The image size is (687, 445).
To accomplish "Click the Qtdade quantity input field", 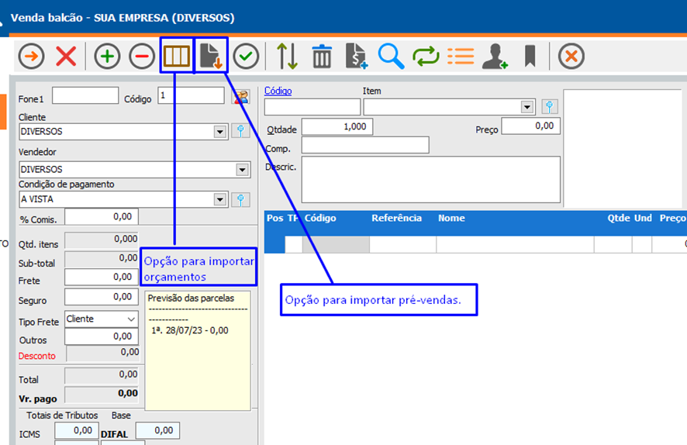I will coord(337,126).
